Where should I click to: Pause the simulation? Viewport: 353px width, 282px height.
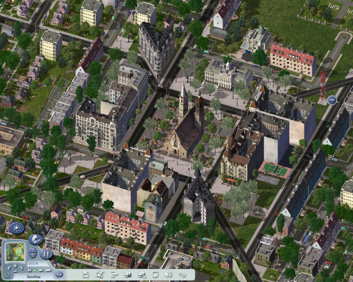[30, 270]
